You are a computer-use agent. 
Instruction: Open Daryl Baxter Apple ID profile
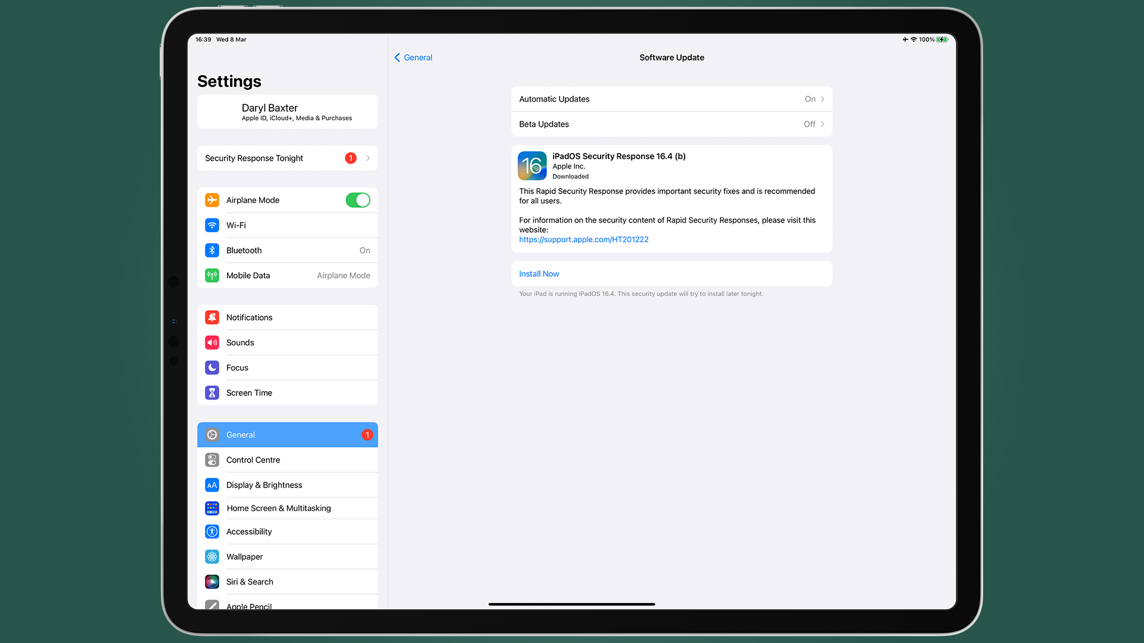click(287, 111)
